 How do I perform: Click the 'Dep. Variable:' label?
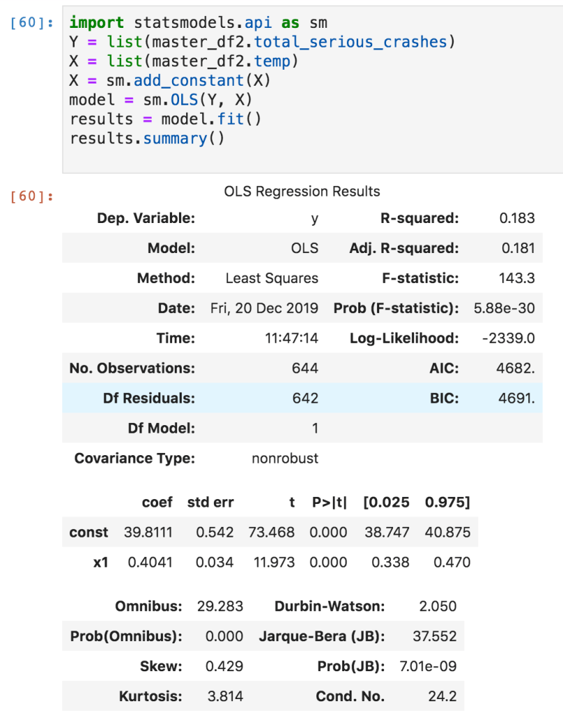(x=146, y=218)
